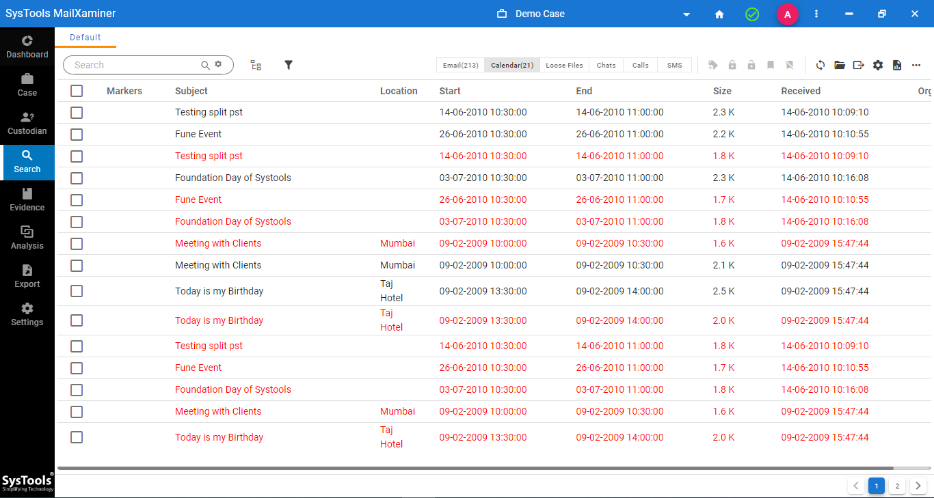This screenshot has height=498, width=934.
Task: Refresh the results list
Action: [820, 65]
